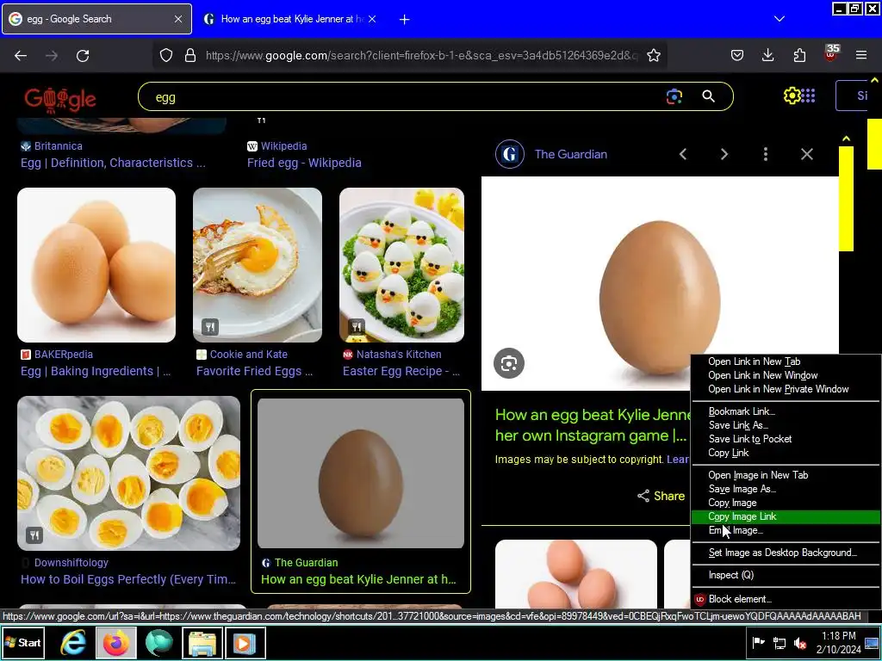Click the egg search input field
882x661 pixels.
pos(405,96)
